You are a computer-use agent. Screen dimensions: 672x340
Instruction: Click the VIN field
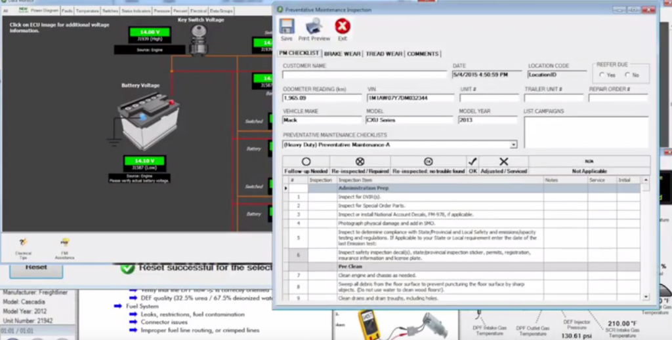[x=410, y=98]
